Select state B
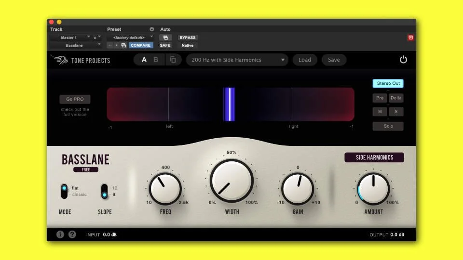The height and width of the screenshot is (260, 463). click(156, 60)
